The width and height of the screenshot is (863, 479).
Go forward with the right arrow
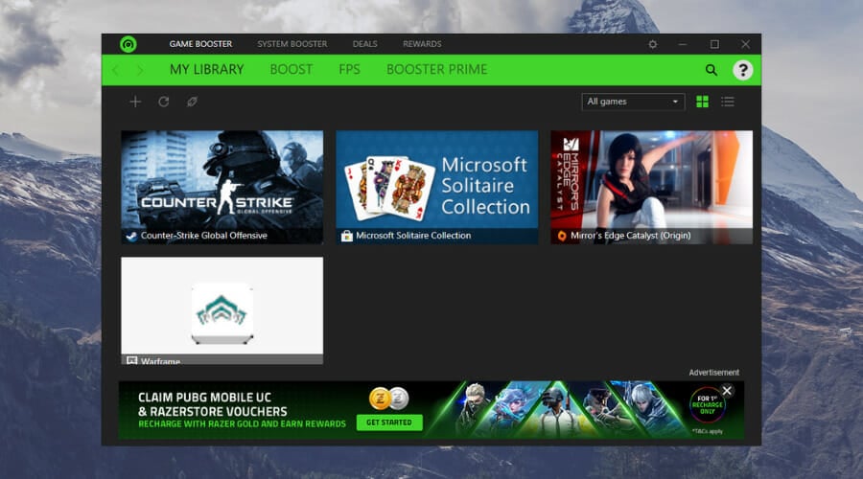tap(140, 70)
